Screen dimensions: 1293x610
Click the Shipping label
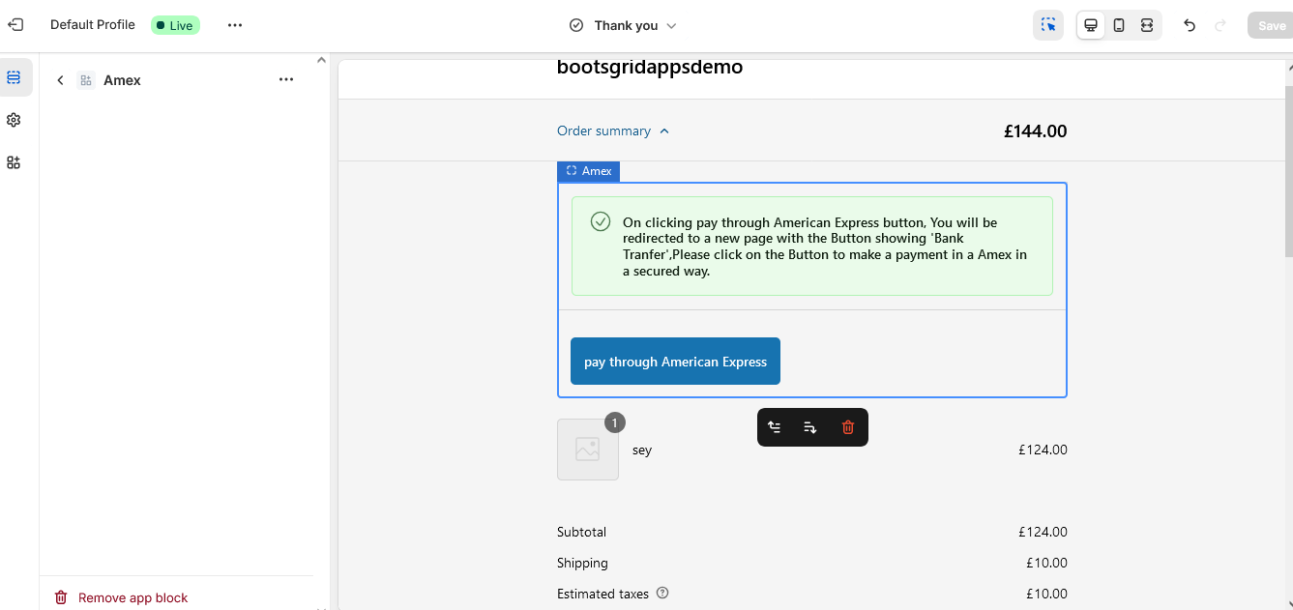click(582, 563)
